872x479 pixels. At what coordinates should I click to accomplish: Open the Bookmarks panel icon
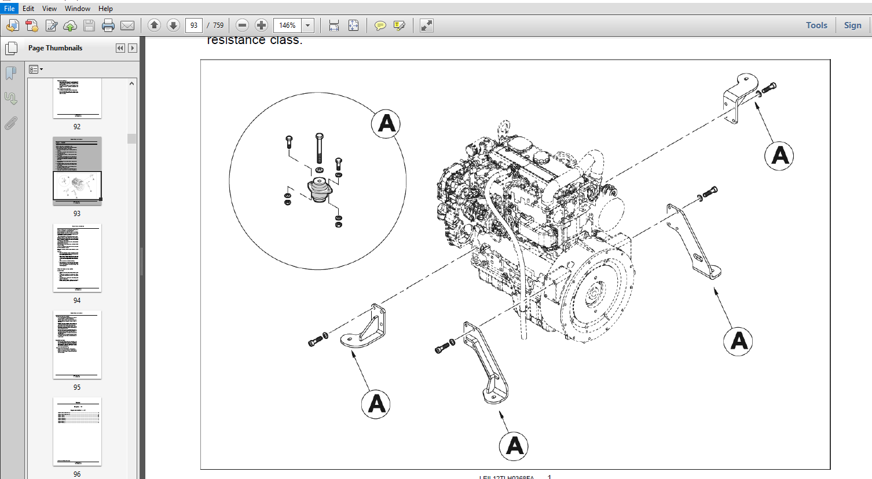tap(10, 74)
